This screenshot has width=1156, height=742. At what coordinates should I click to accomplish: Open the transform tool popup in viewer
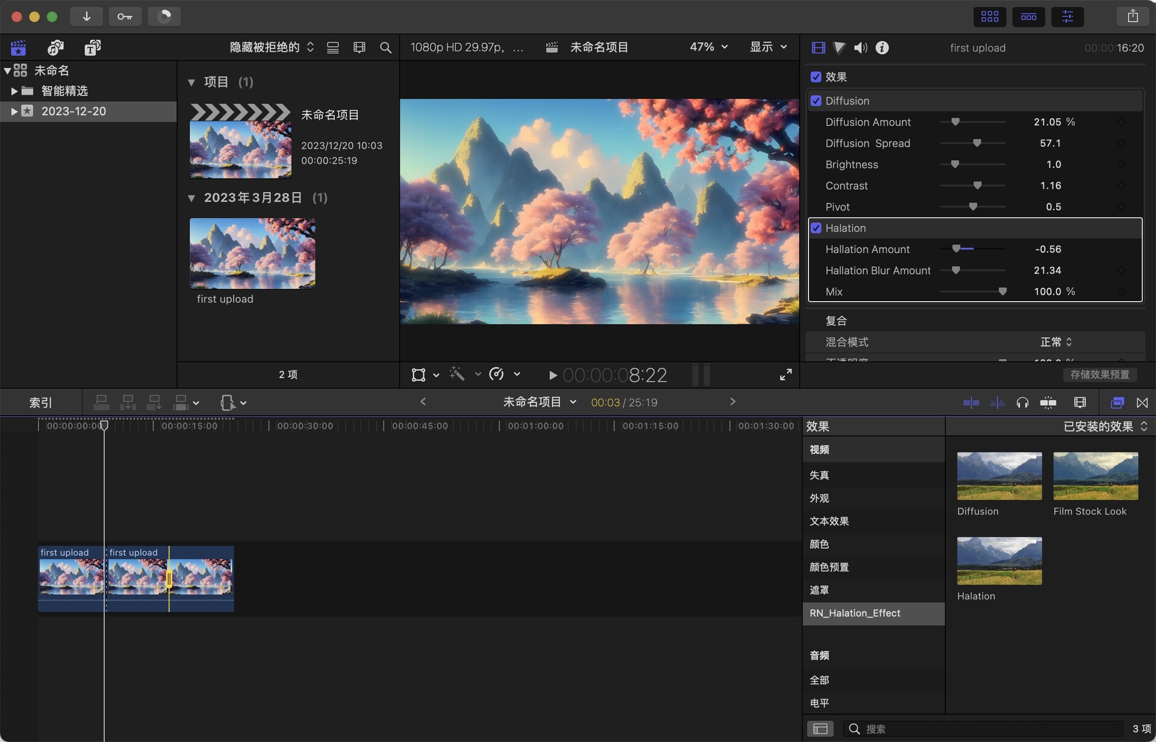pyautogui.click(x=424, y=375)
